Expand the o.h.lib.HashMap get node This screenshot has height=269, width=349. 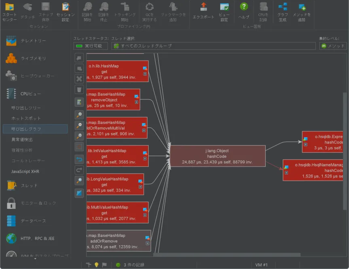click(145, 74)
